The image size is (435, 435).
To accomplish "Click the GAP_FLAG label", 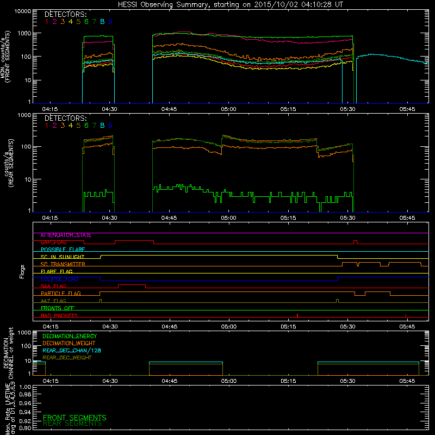I will (53, 243).
